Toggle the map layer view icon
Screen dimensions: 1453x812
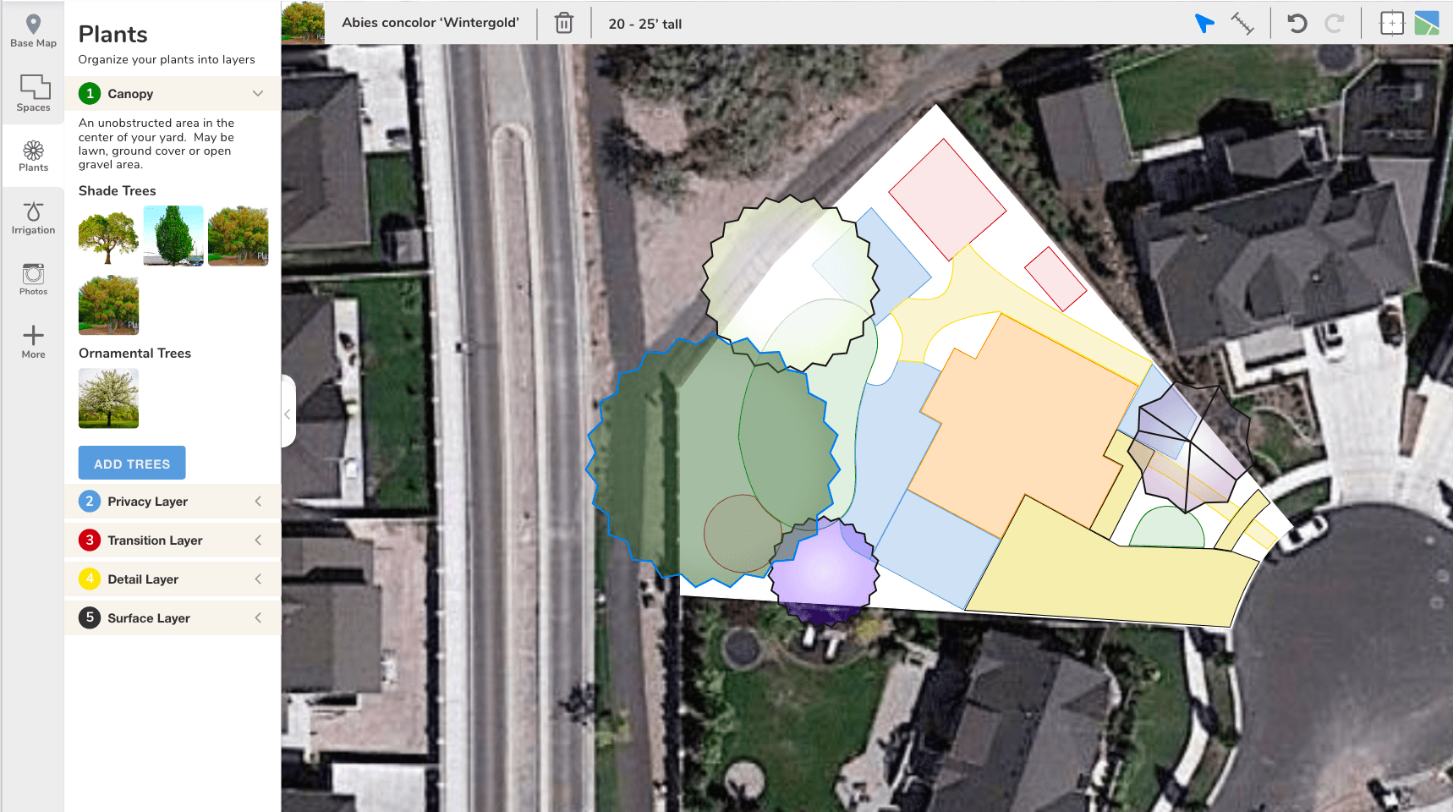[x=1427, y=23]
